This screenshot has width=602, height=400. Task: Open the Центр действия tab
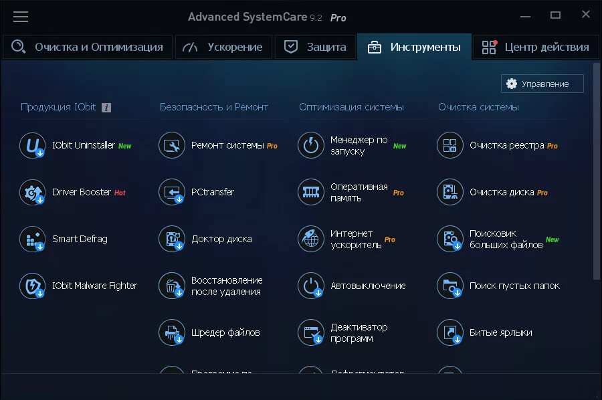point(536,47)
